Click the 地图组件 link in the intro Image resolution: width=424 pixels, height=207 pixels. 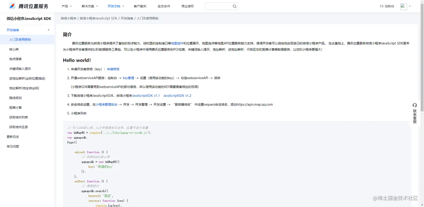click(177, 43)
